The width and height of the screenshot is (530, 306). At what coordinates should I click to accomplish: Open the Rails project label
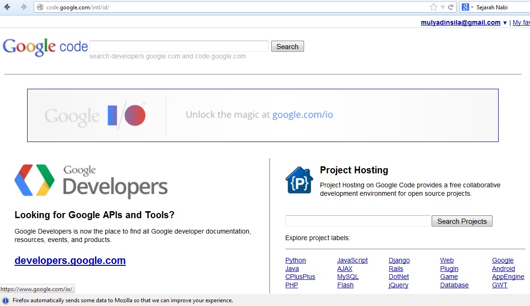(x=396, y=269)
